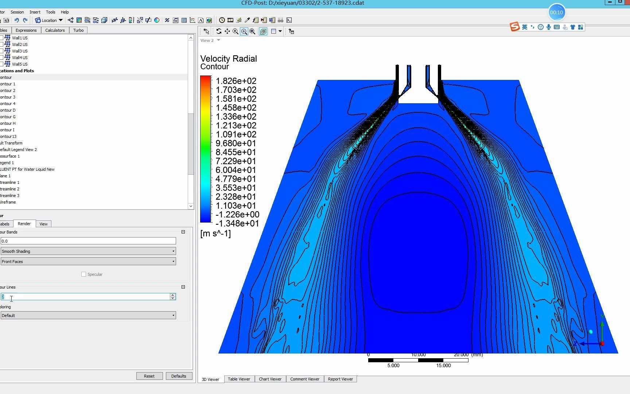Click the Undo arrow icon

pyautogui.click(x=16, y=20)
